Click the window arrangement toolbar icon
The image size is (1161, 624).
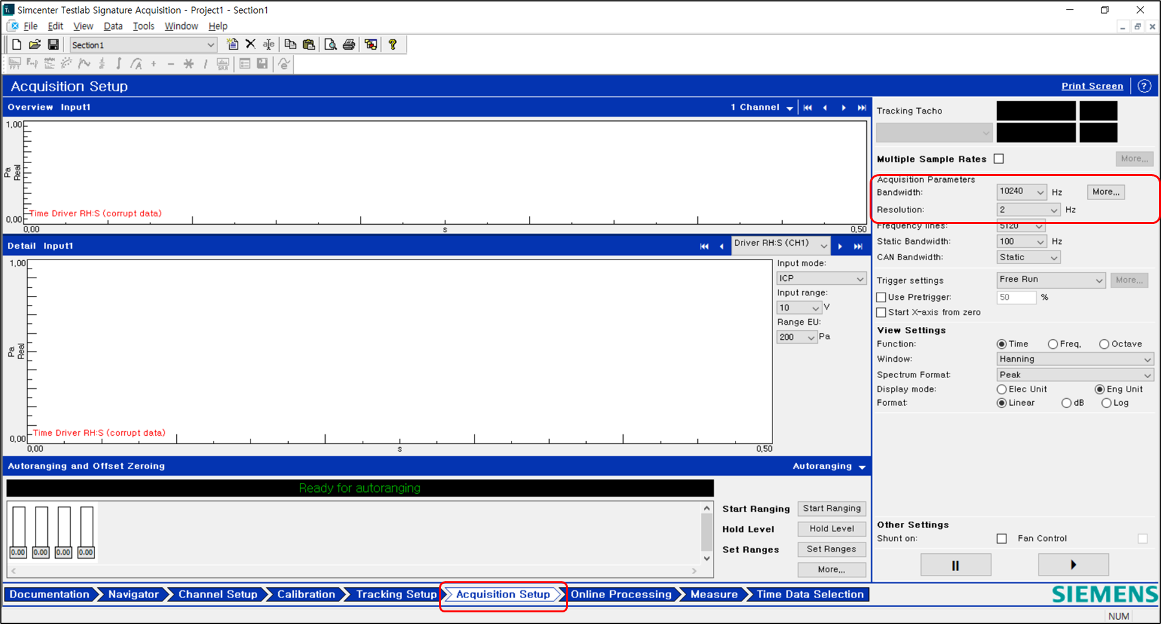click(x=371, y=45)
